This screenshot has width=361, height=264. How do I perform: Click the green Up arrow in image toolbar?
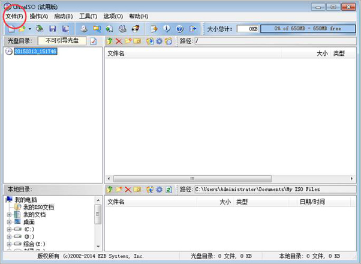point(110,41)
